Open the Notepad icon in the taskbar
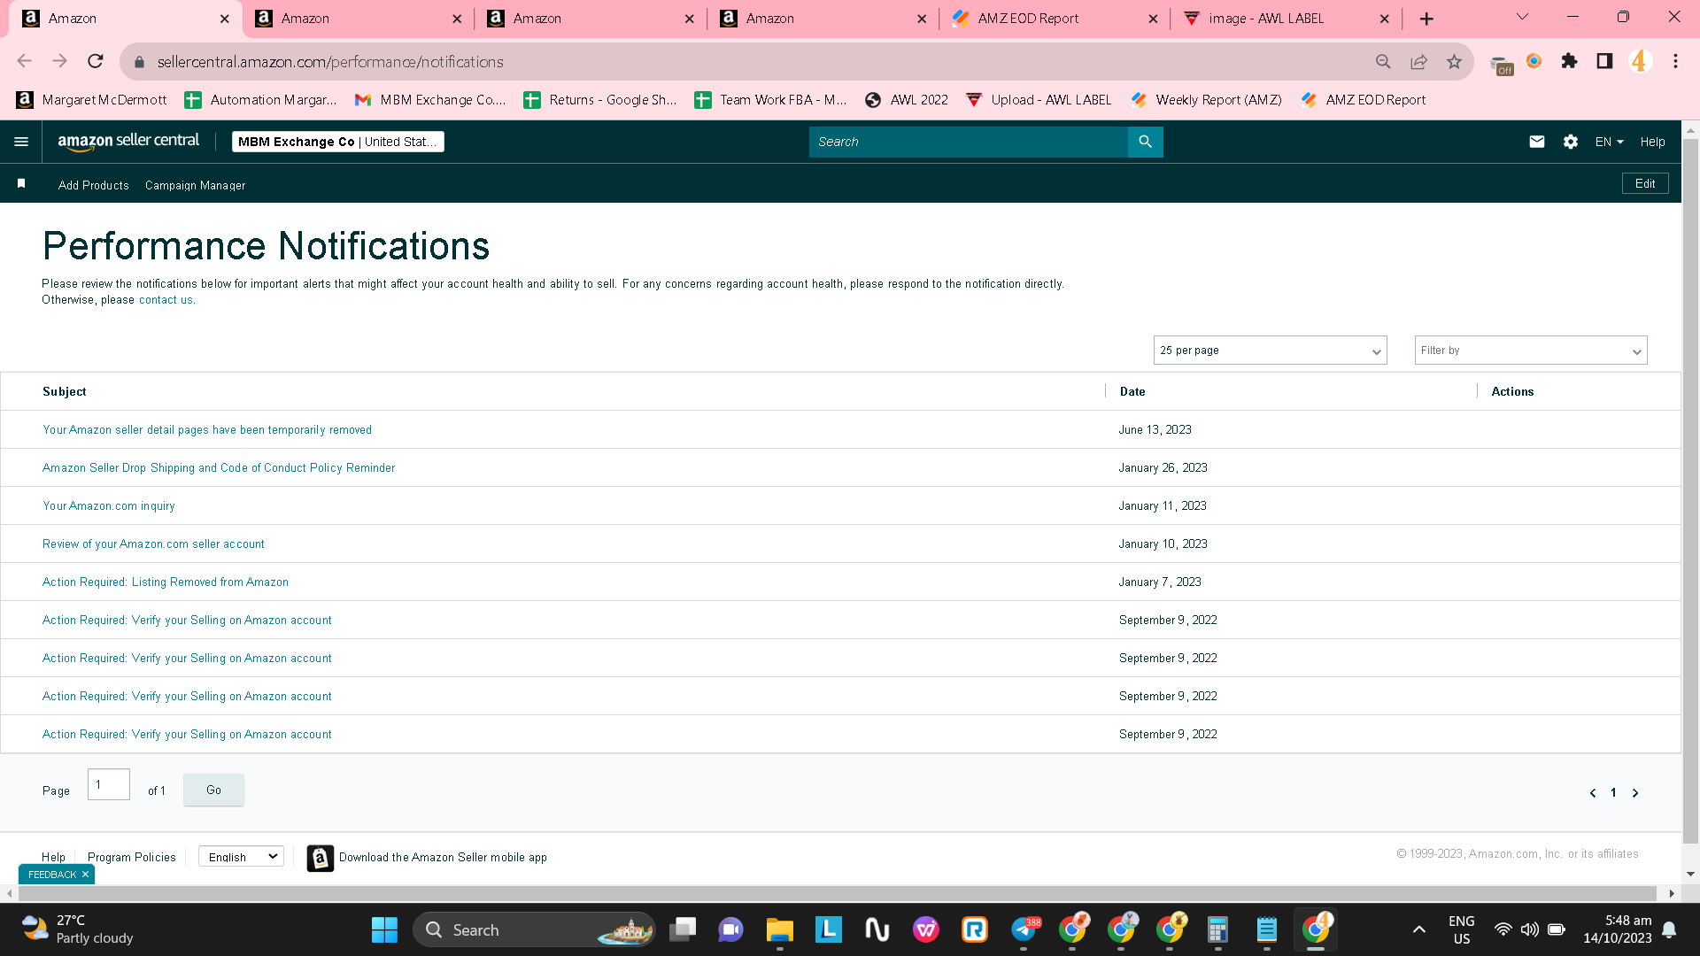The image size is (1700, 956). pyautogui.click(x=1267, y=930)
